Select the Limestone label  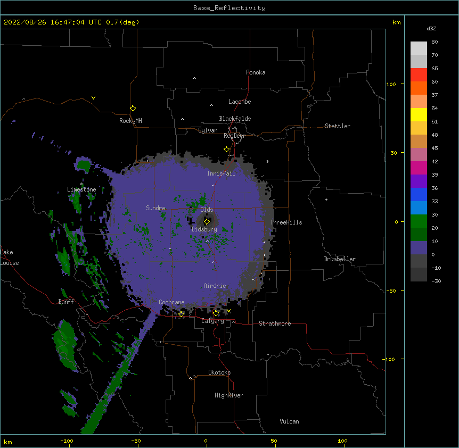(81, 189)
